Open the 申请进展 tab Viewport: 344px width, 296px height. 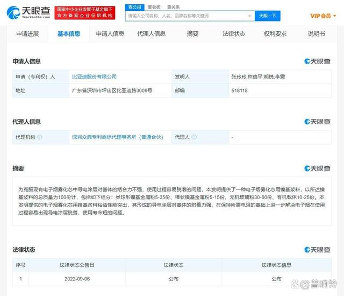tap(27, 34)
